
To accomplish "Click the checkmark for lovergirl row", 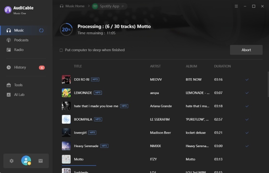I will click(247, 133).
